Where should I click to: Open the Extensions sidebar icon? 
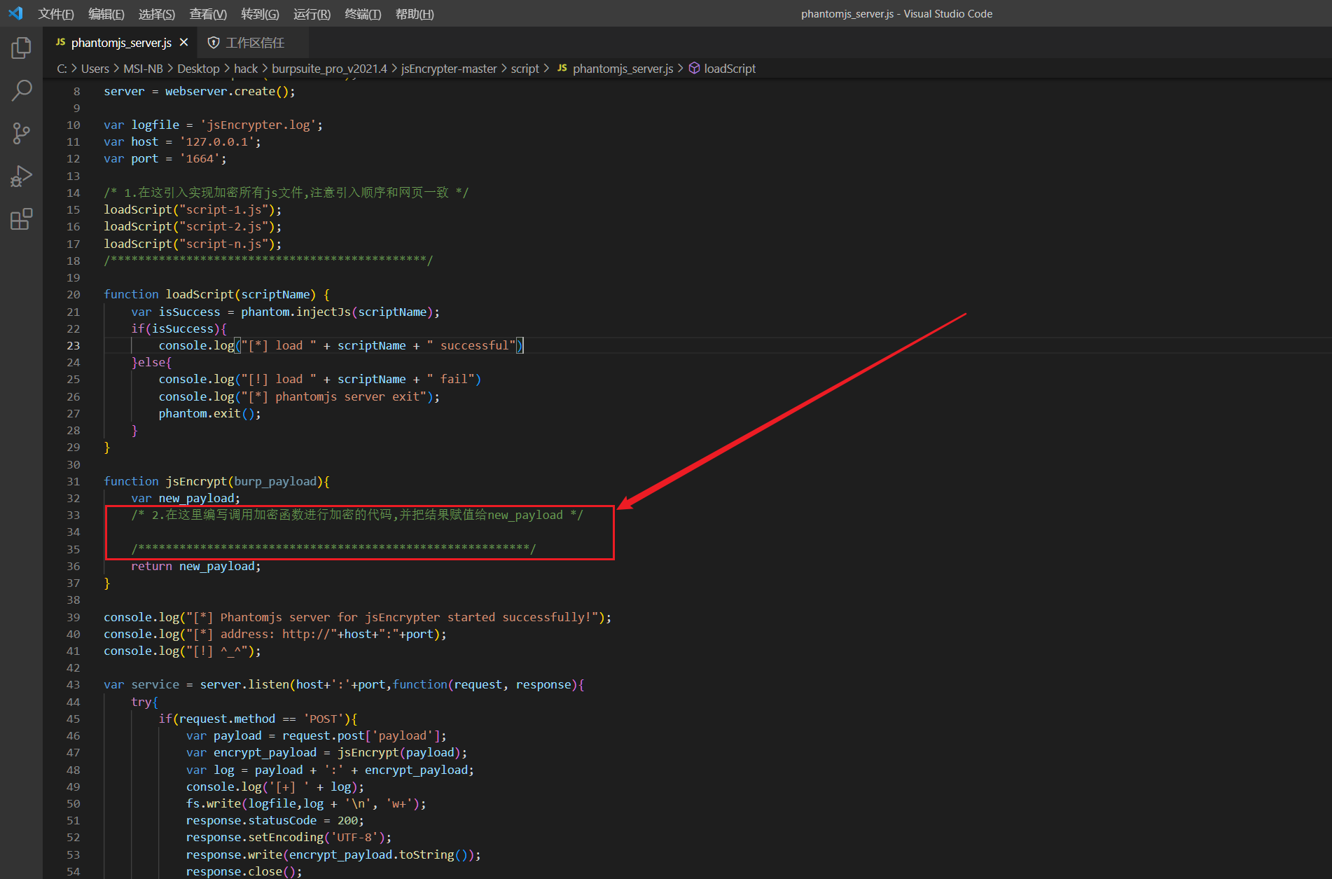(x=21, y=219)
